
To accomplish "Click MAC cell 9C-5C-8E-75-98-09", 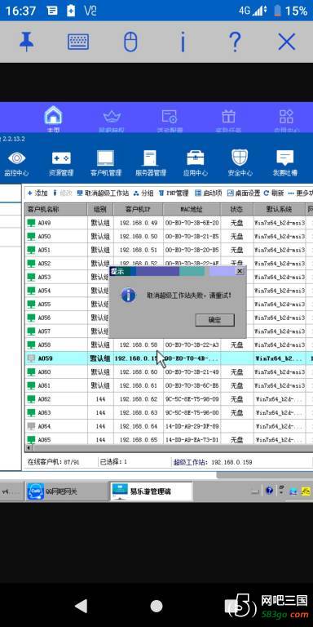I will (x=192, y=399).
